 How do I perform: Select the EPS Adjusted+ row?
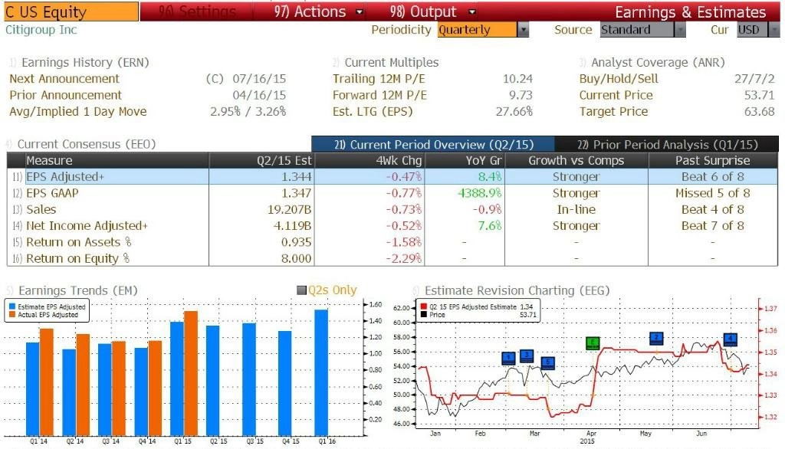[392, 177]
